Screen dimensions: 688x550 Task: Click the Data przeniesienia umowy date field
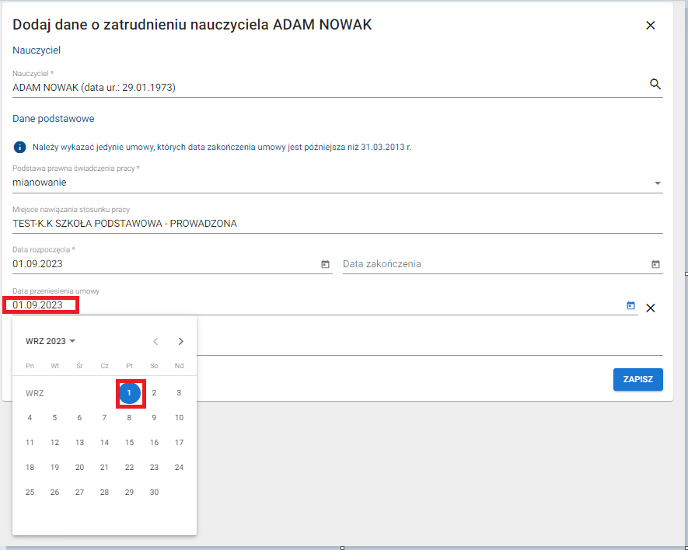tap(311, 305)
